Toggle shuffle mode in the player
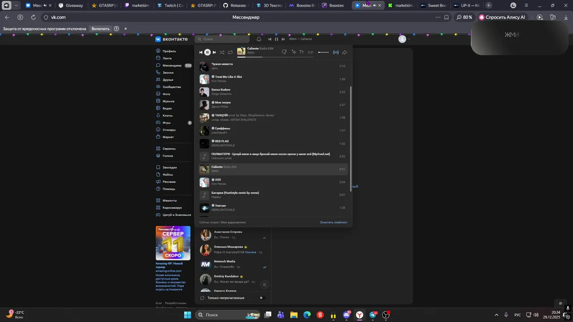 tap(222, 52)
